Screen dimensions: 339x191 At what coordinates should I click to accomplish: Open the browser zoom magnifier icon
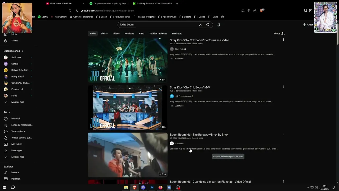[x=249, y=11]
